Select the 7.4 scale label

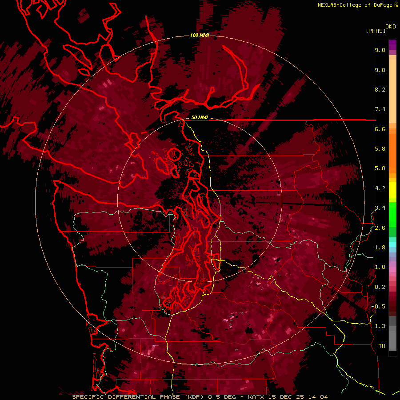[380, 109]
